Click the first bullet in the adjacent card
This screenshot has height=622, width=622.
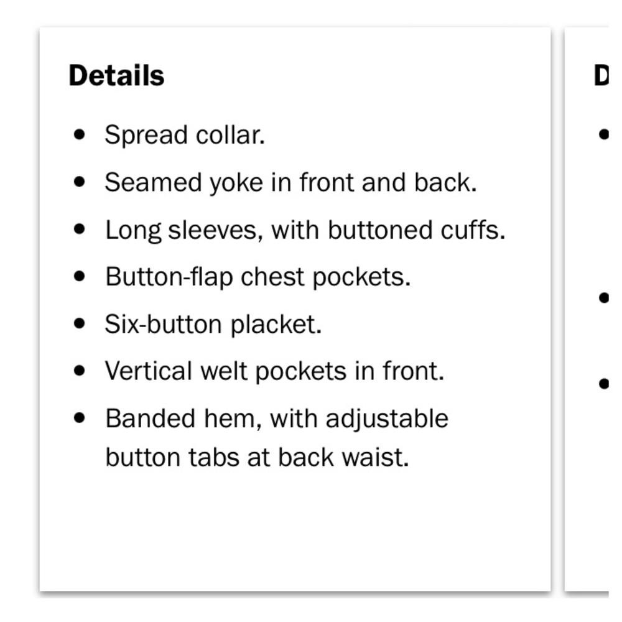coord(603,135)
